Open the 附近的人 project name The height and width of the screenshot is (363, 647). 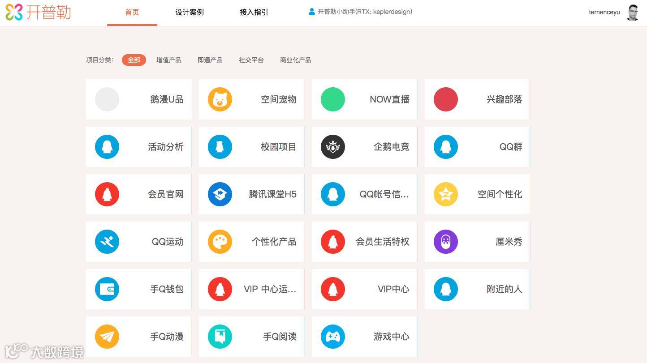pos(505,289)
